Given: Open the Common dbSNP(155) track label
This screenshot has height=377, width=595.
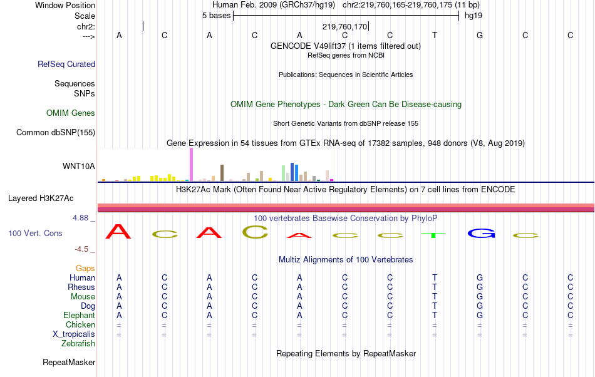Looking at the screenshot, I should [56, 132].
